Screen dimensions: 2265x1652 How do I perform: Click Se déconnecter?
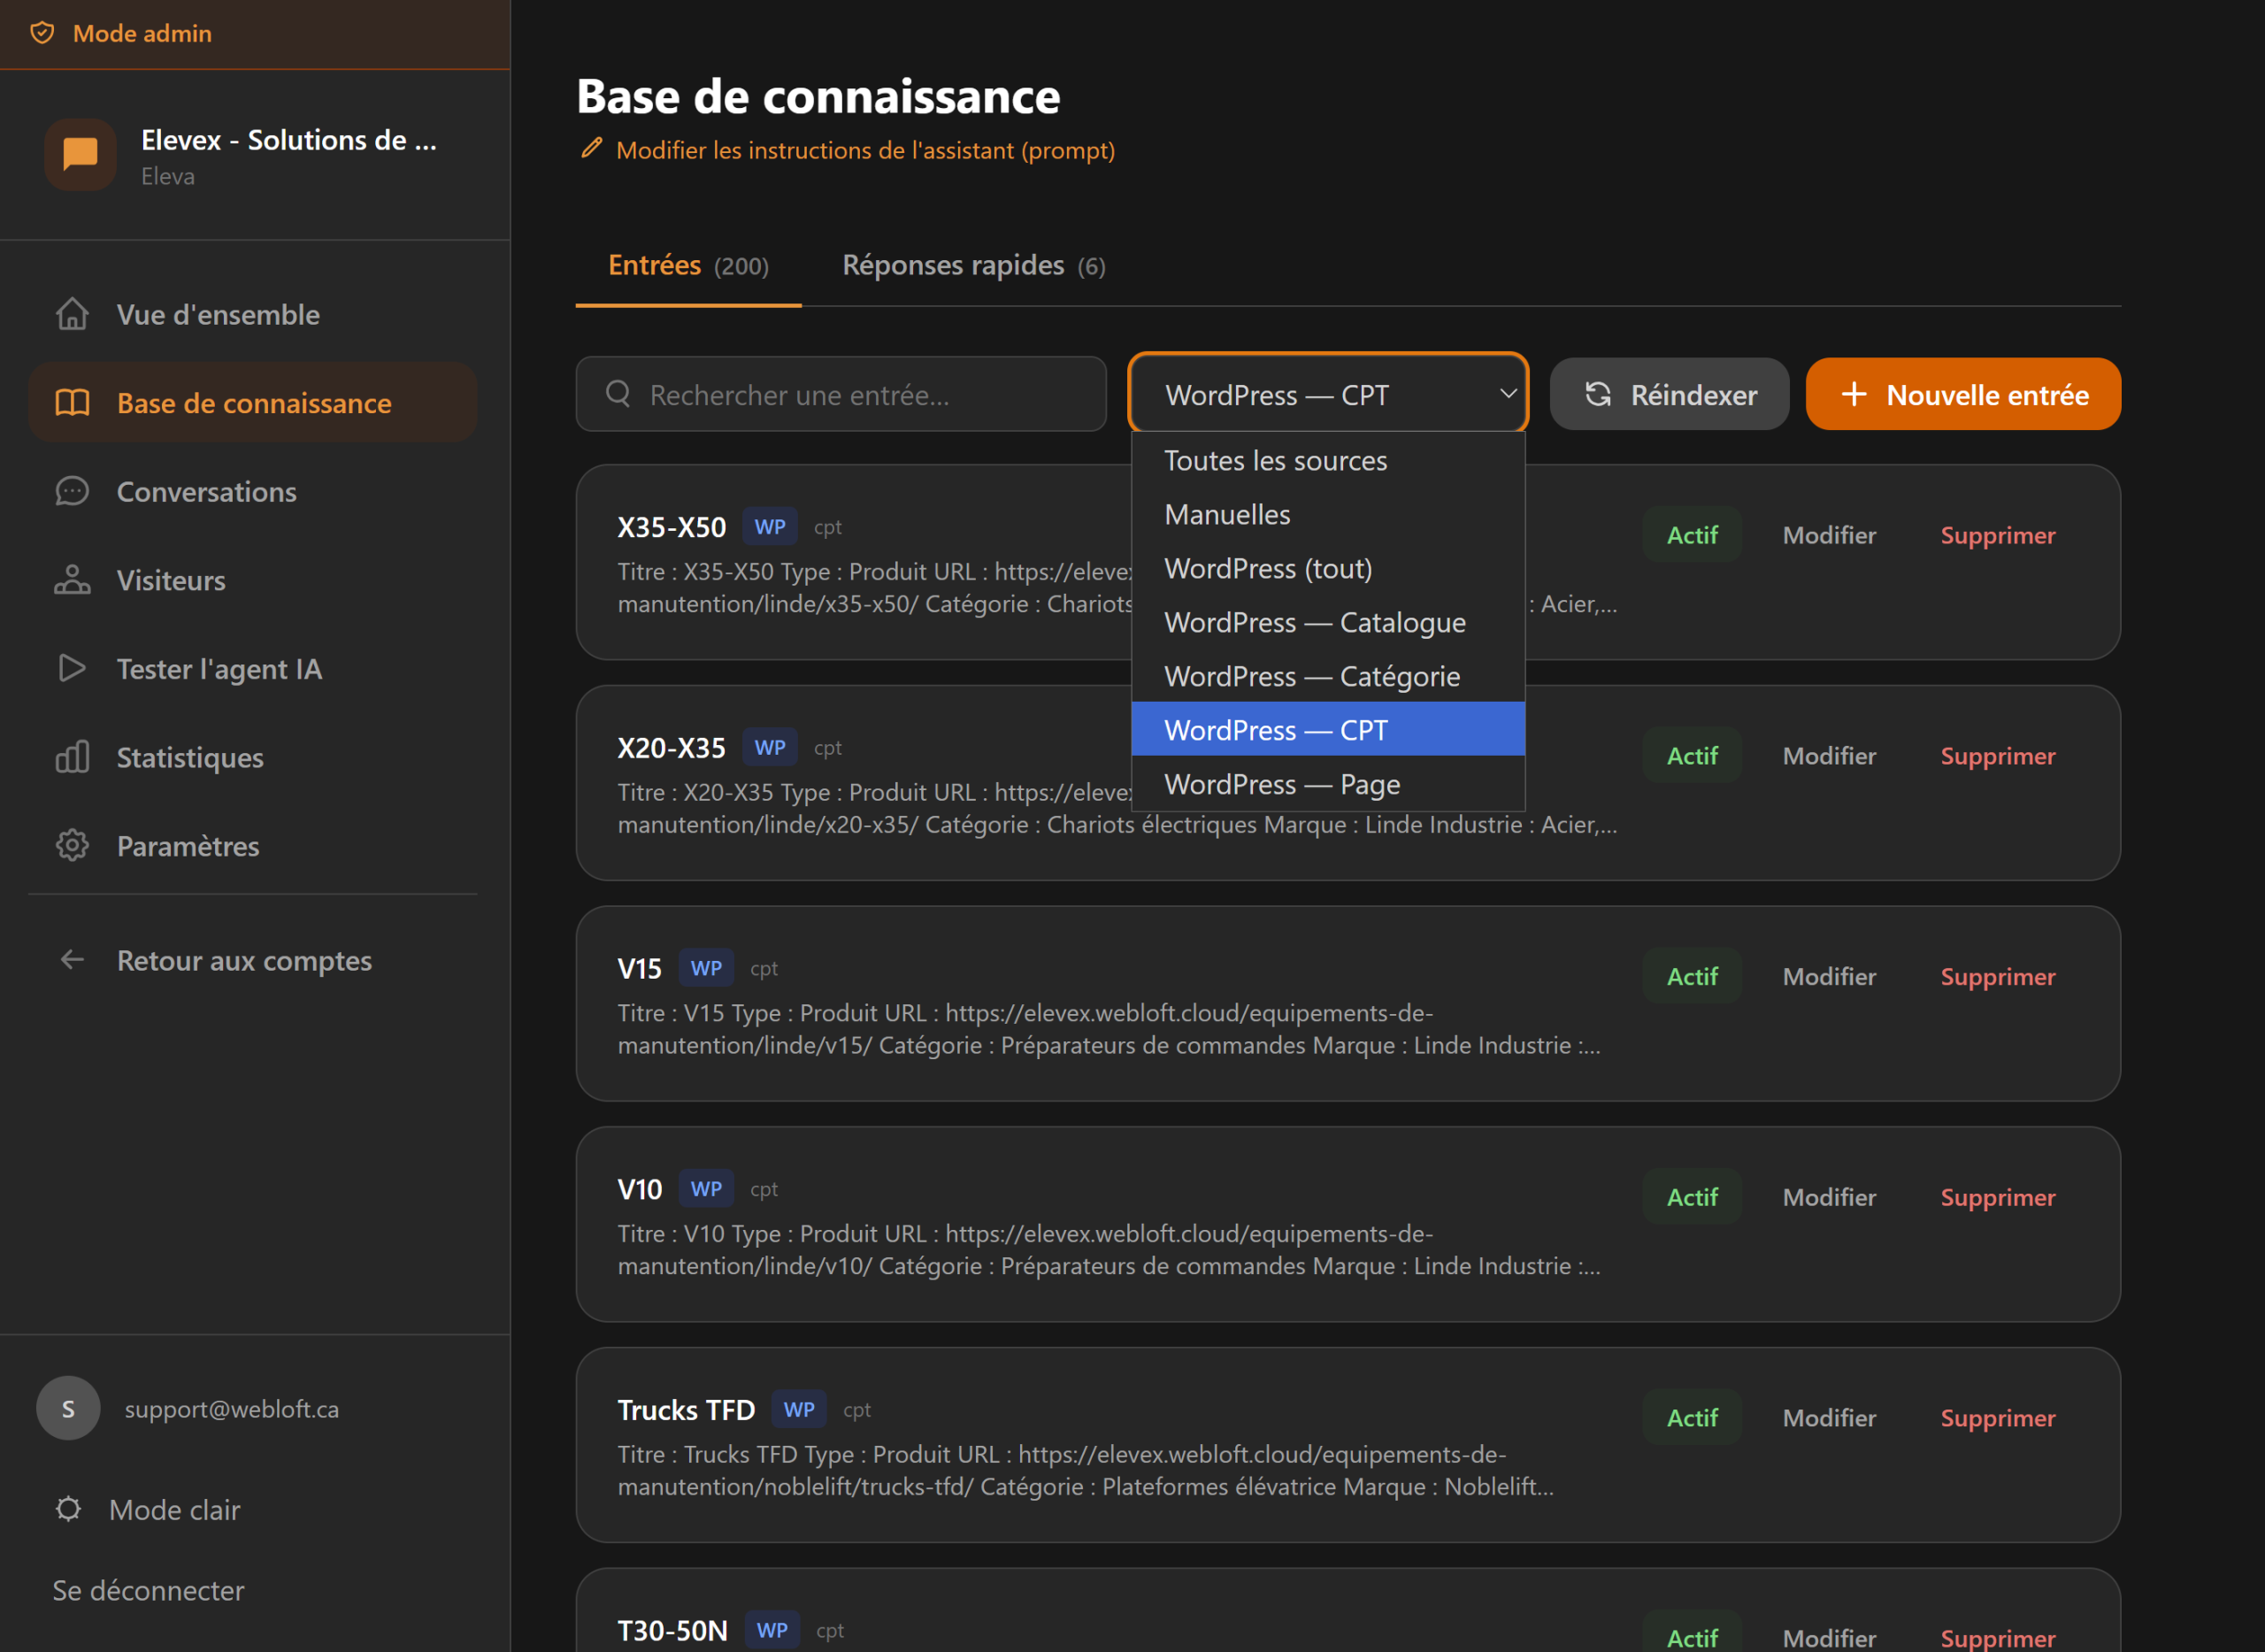pos(148,1590)
